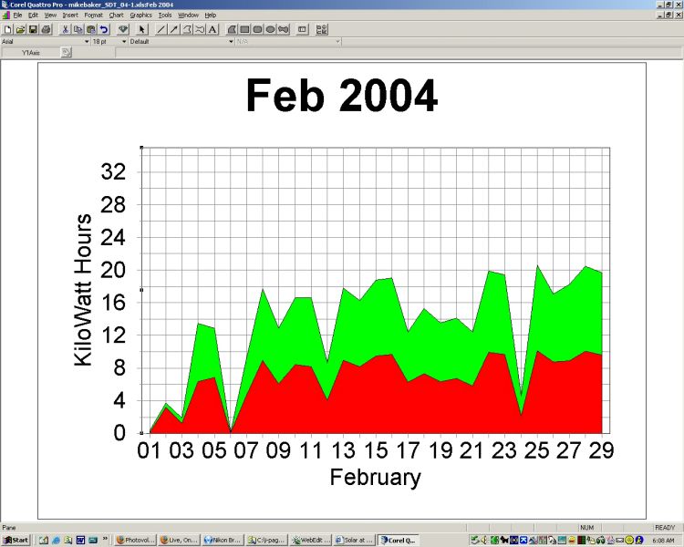This screenshot has width=684, height=547.
Task: Open the Graphics menu
Action: click(140, 15)
